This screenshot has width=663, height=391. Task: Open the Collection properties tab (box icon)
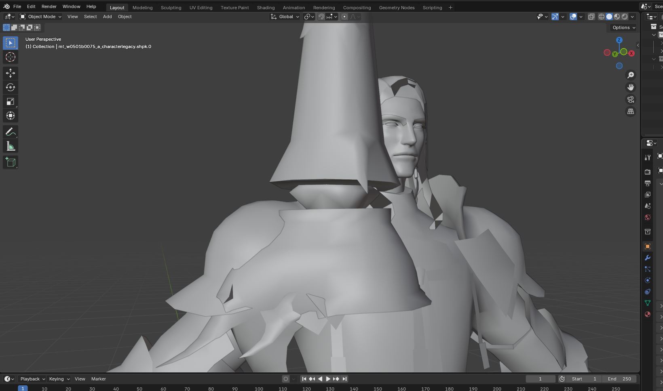coord(648,231)
